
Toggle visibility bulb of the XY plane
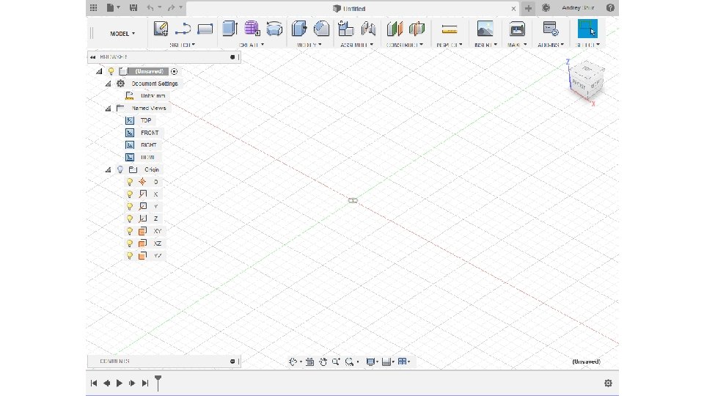click(130, 231)
